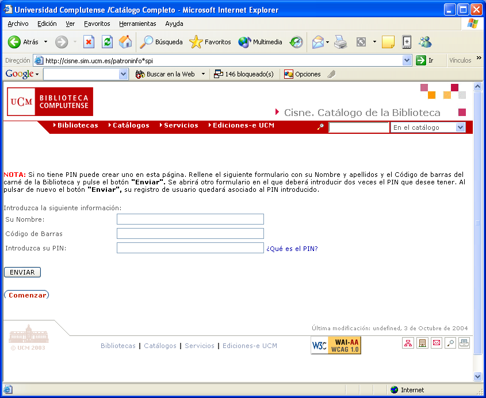Click Buscar en la Web binoculars button
The width and height of the screenshot is (486, 398).
tap(165, 74)
